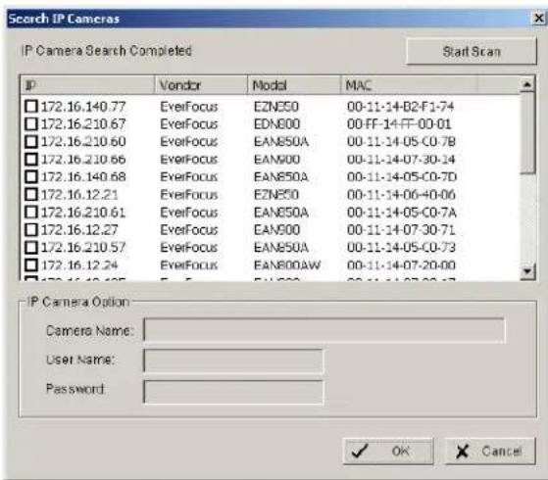Click the camera list scroll up arrow

click(527, 84)
